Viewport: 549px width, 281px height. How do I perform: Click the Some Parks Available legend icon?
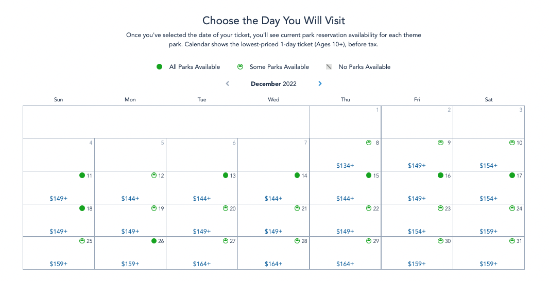[240, 67]
